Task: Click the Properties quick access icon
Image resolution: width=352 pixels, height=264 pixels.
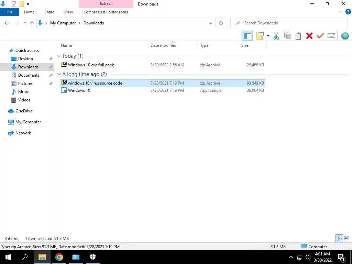Action: 14,4
